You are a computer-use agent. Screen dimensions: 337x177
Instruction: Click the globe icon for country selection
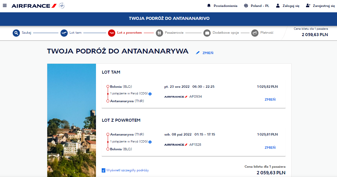[x=246, y=6]
